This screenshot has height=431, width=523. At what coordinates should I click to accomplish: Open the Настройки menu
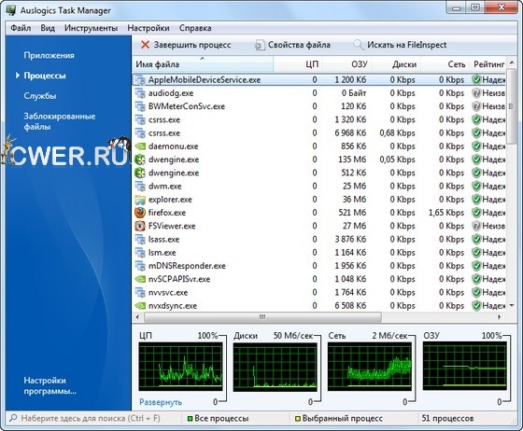148,28
